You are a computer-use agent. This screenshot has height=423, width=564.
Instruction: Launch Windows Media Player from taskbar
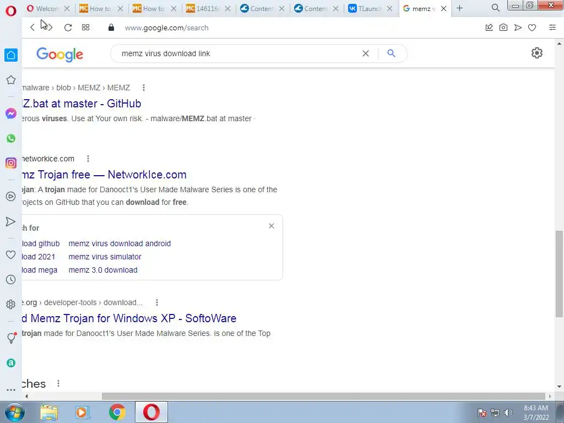(x=83, y=413)
